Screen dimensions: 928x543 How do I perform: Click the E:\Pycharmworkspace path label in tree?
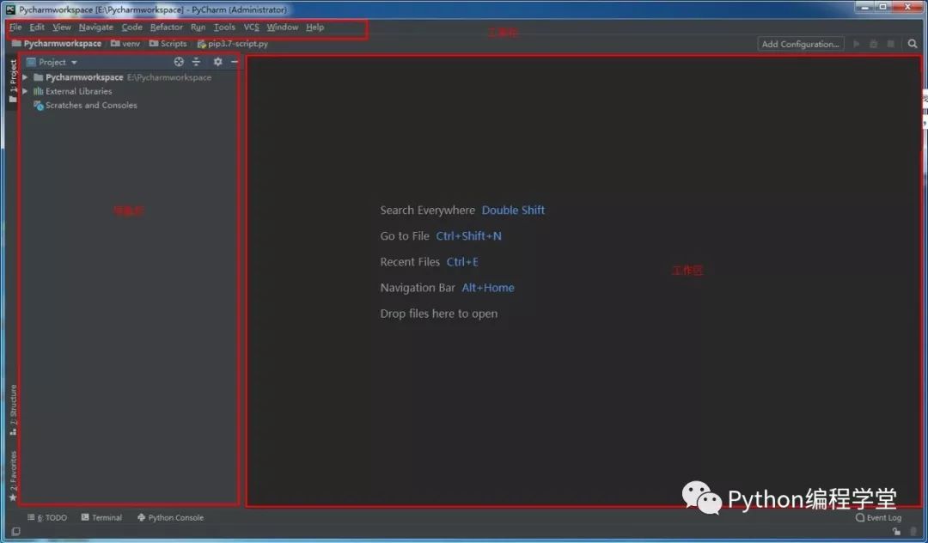click(x=169, y=77)
